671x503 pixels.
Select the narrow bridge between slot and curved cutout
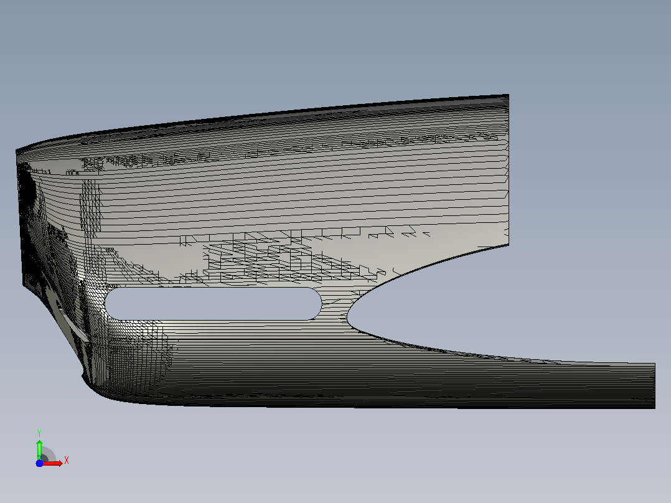(335, 305)
